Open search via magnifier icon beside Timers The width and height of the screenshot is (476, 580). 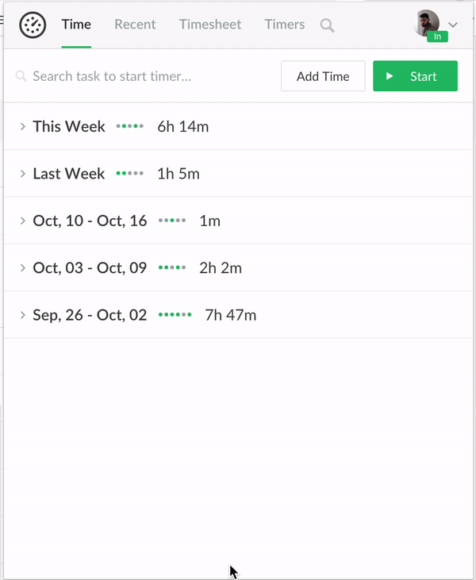327,25
